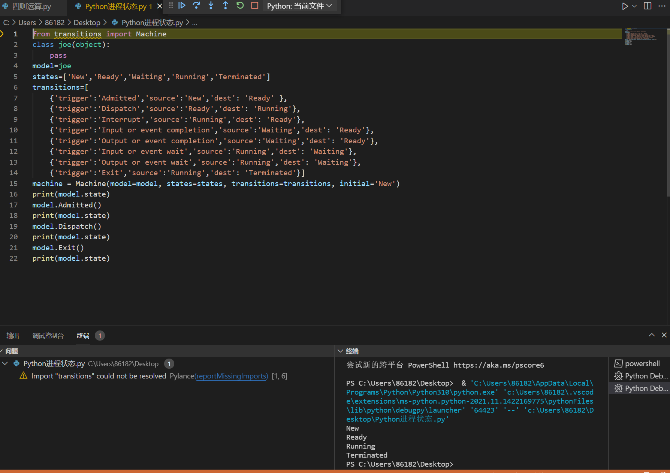The image size is (670, 473).
Task: Click the debug Continue button
Action: [182, 6]
